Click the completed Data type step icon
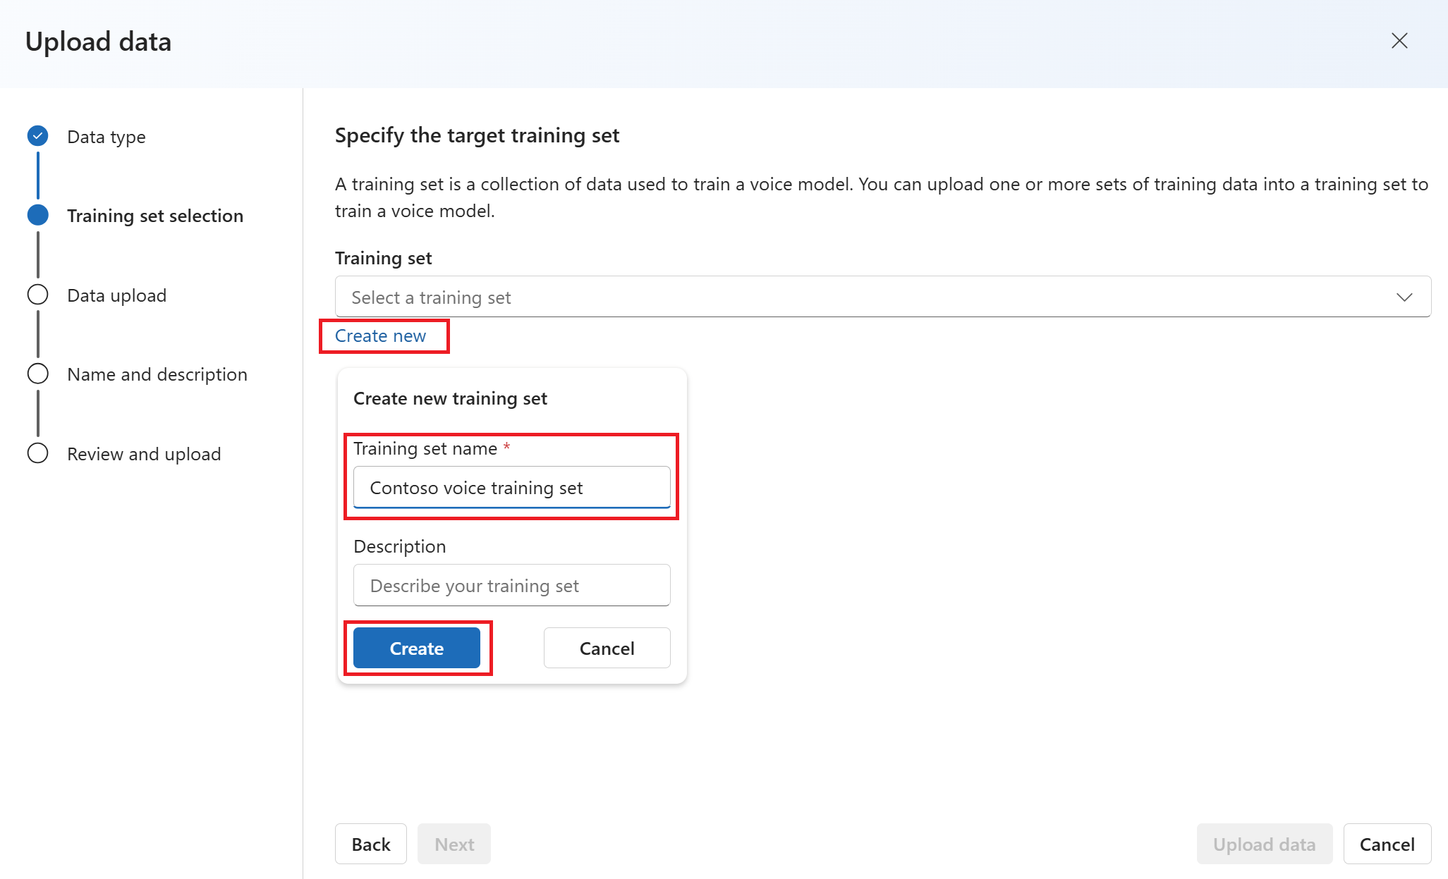The width and height of the screenshot is (1448, 879). pos(38,136)
